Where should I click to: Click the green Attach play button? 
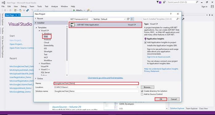coord(74,10)
